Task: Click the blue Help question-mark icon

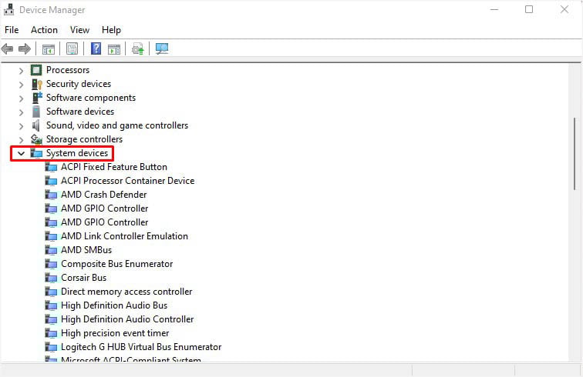Action: [96, 48]
